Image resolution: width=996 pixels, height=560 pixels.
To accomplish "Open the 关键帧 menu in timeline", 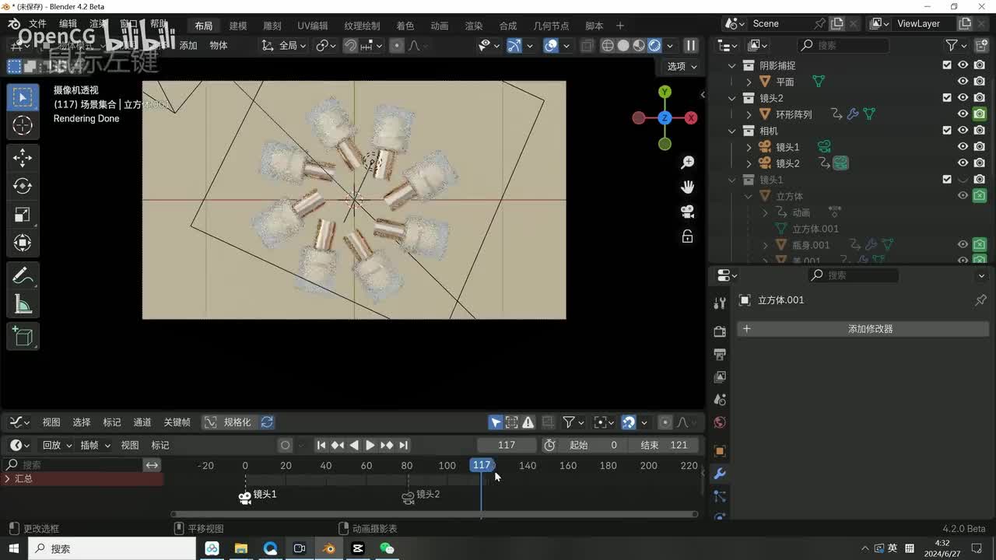I will coord(177,422).
